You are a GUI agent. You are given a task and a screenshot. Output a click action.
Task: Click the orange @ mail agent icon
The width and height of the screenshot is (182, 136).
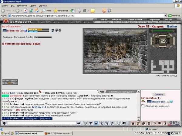pos(104,11)
